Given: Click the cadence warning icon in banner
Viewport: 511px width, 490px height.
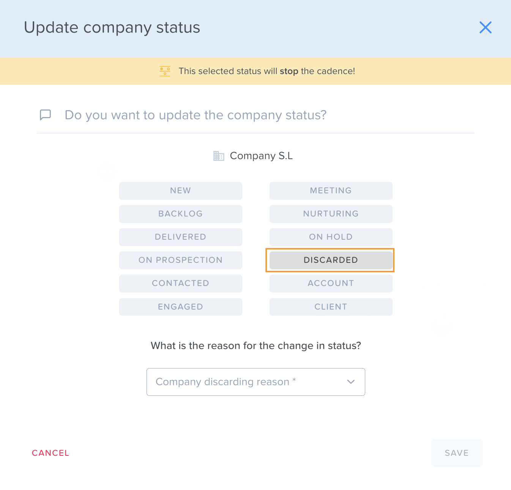Looking at the screenshot, I should (x=165, y=71).
